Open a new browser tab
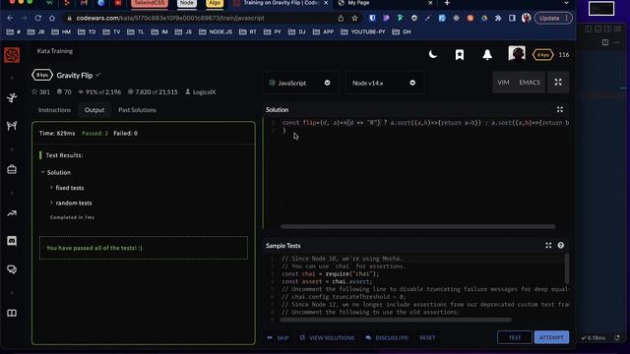 point(447,3)
